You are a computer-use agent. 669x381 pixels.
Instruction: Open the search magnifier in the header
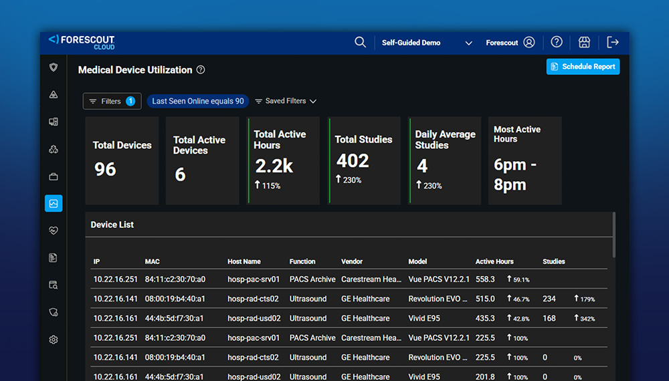[360, 42]
